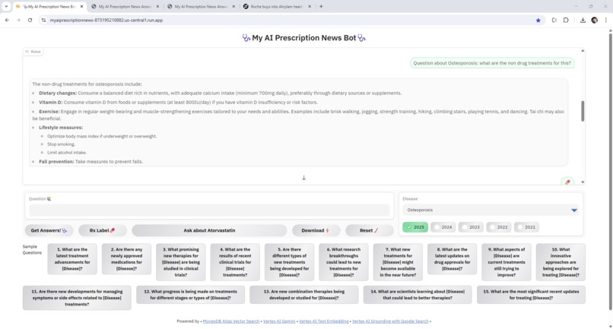This screenshot has width=613, height=329.
Task: Open new tab with plus icon
Action: click(321, 6)
